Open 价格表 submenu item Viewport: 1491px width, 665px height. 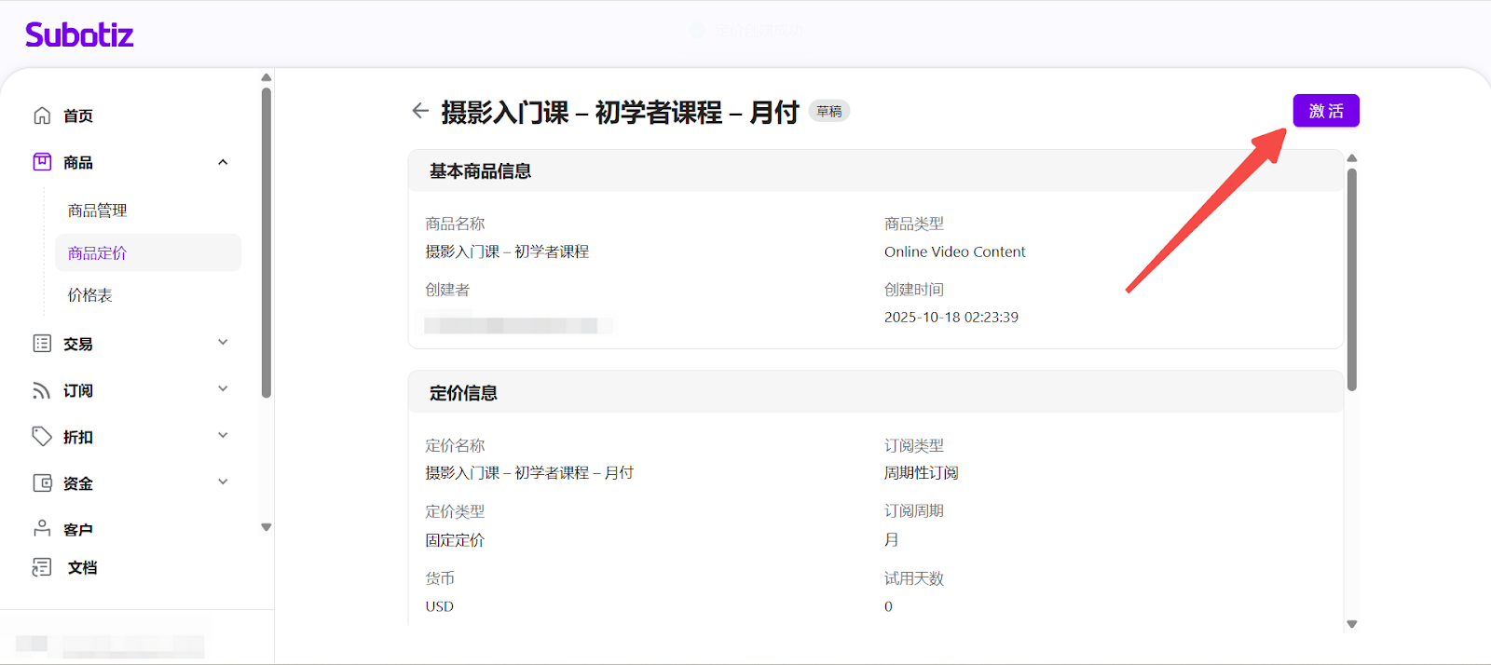pos(90,295)
